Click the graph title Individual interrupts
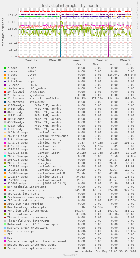Image resolution: width=140 pixels, height=258 pixels. [x=59, y=6]
